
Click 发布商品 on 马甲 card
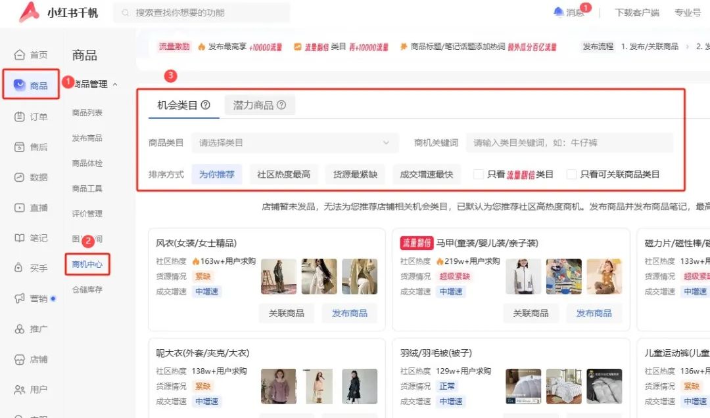coord(594,313)
